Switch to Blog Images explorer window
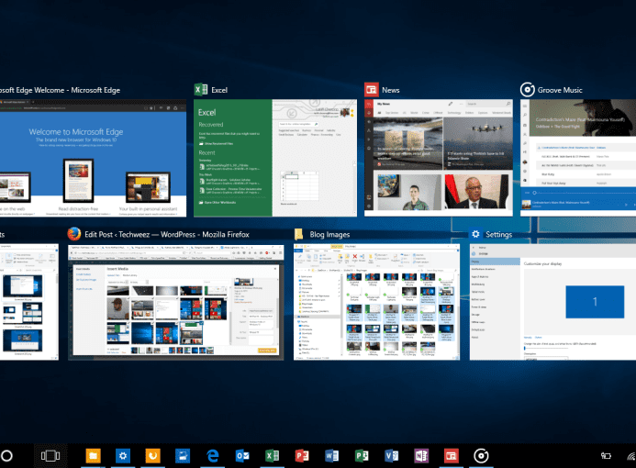Viewport: 636px width, 468px height. click(x=377, y=302)
